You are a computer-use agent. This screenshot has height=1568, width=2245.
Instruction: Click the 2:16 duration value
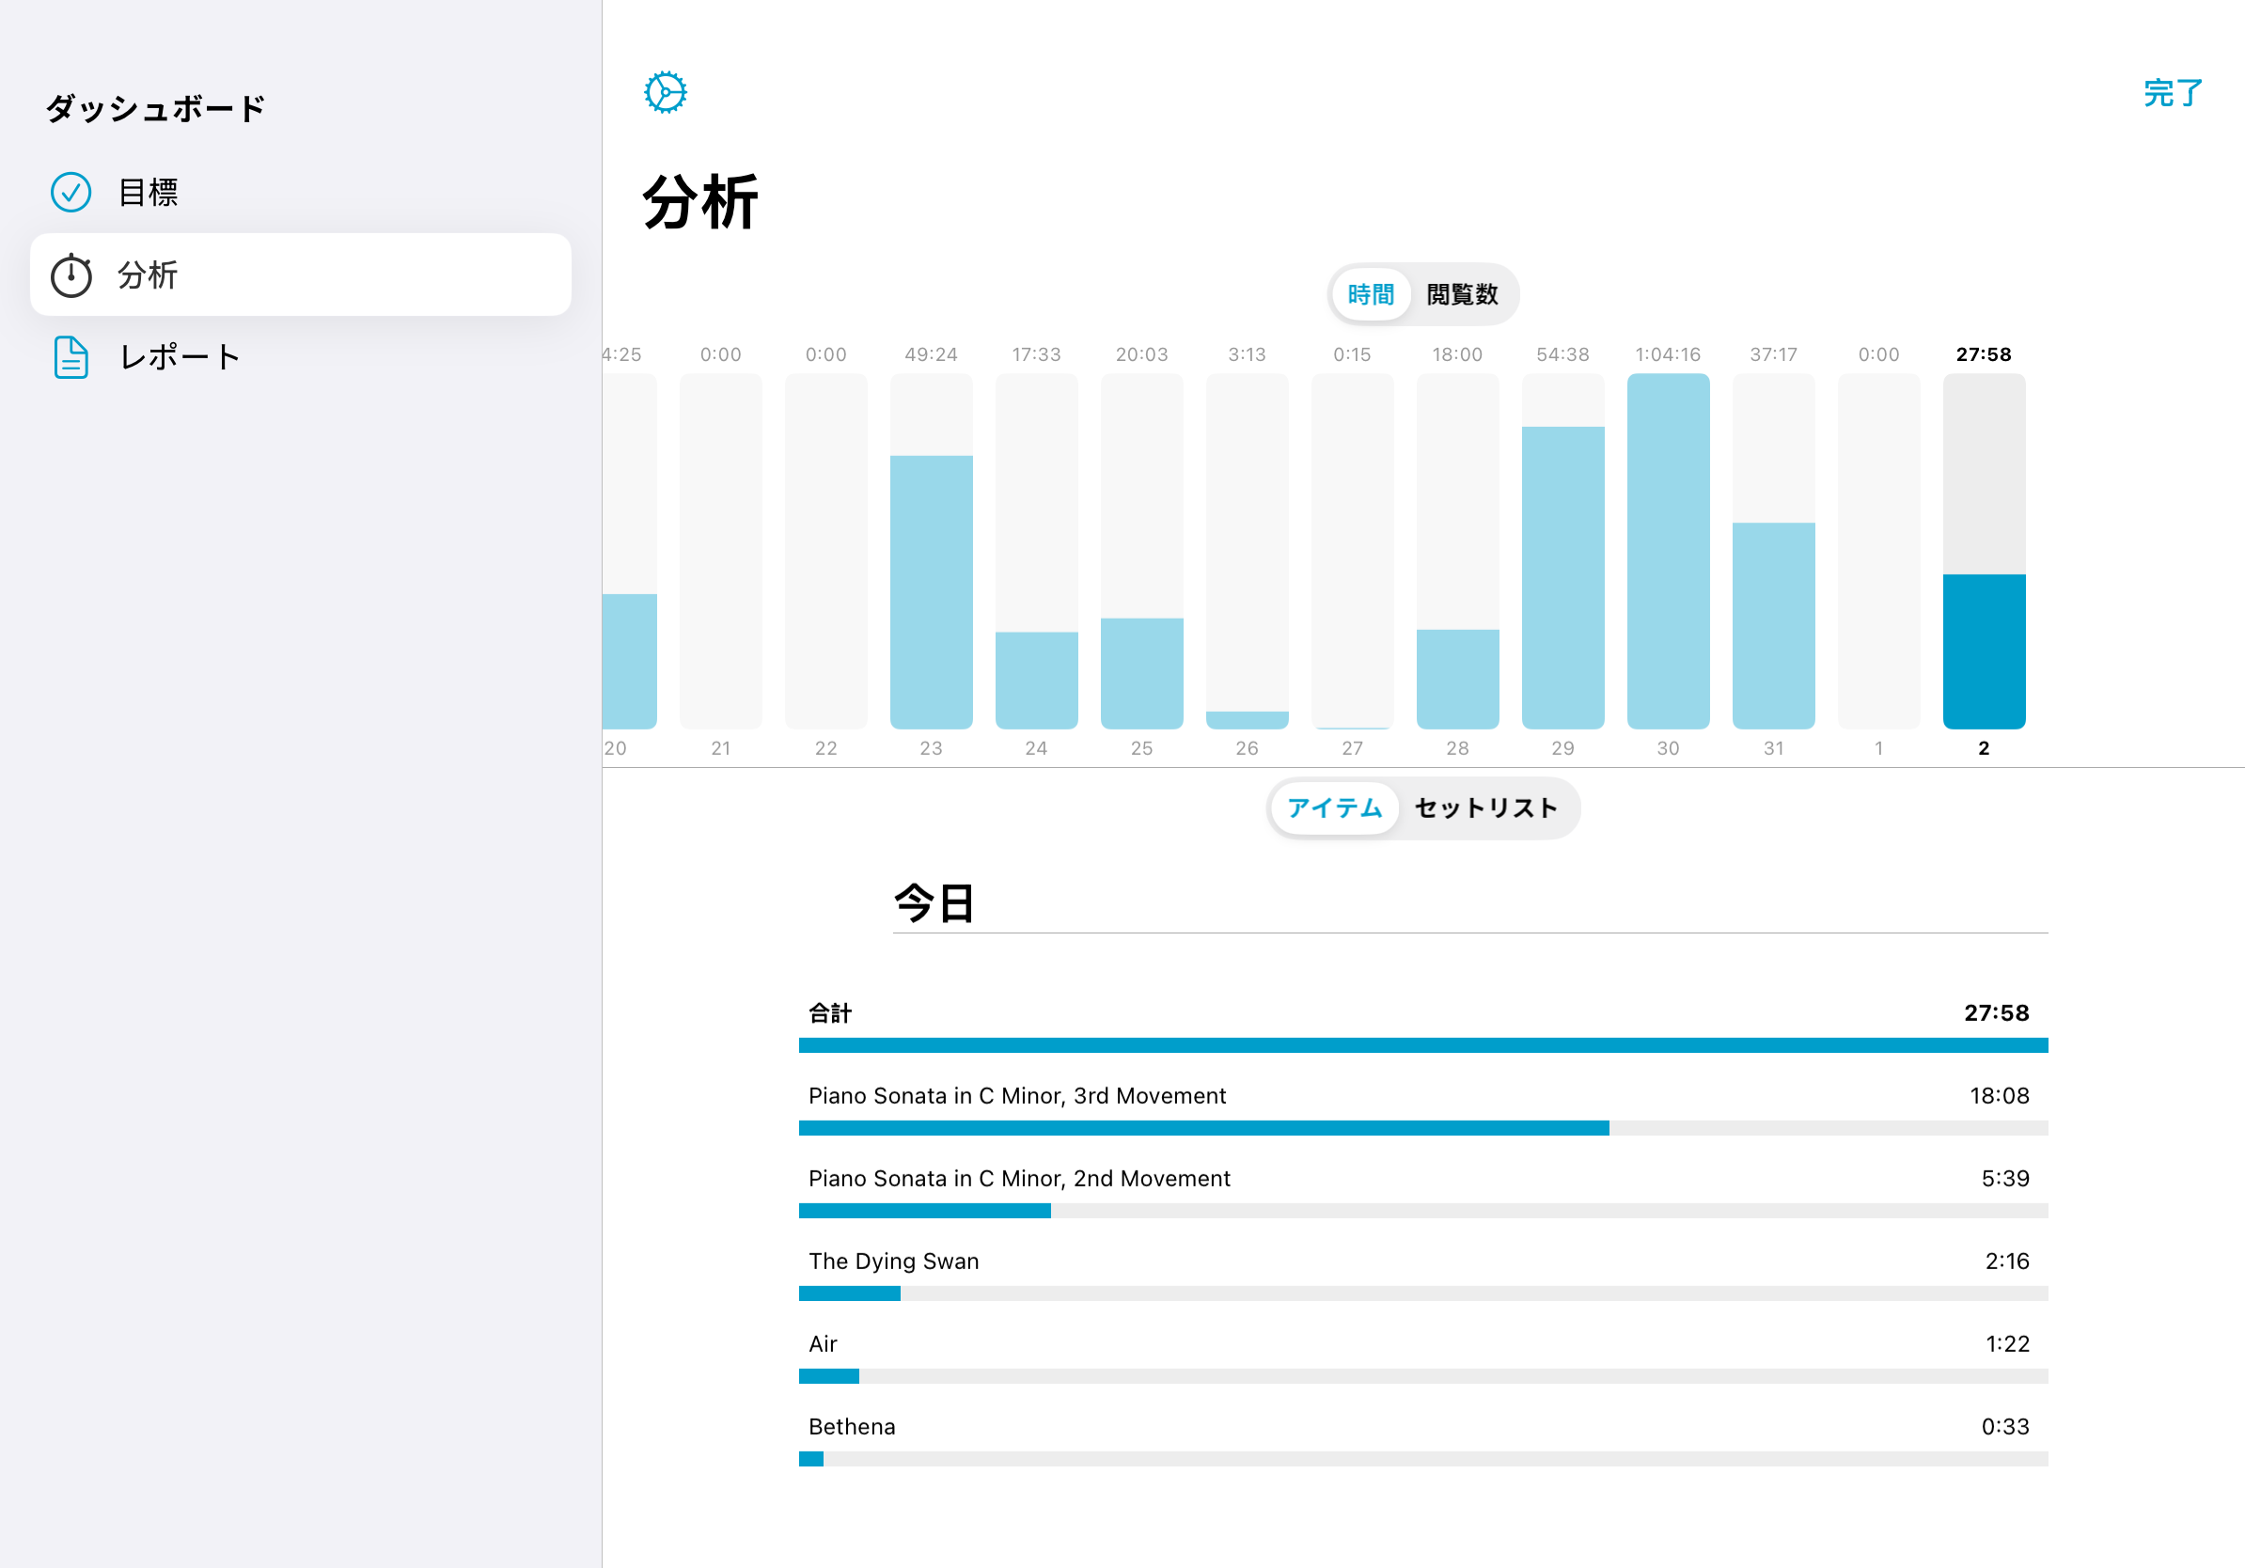click(2007, 1262)
